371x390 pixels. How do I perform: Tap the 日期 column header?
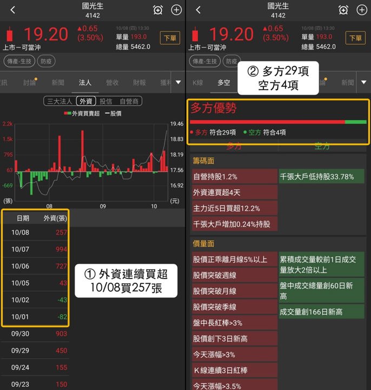tap(23, 218)
